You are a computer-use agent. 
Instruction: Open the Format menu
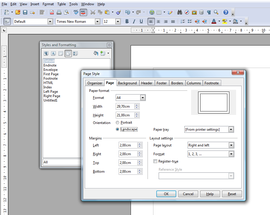(48, 4)
